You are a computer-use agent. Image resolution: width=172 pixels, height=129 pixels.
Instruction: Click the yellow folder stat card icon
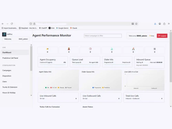(47, 49)
